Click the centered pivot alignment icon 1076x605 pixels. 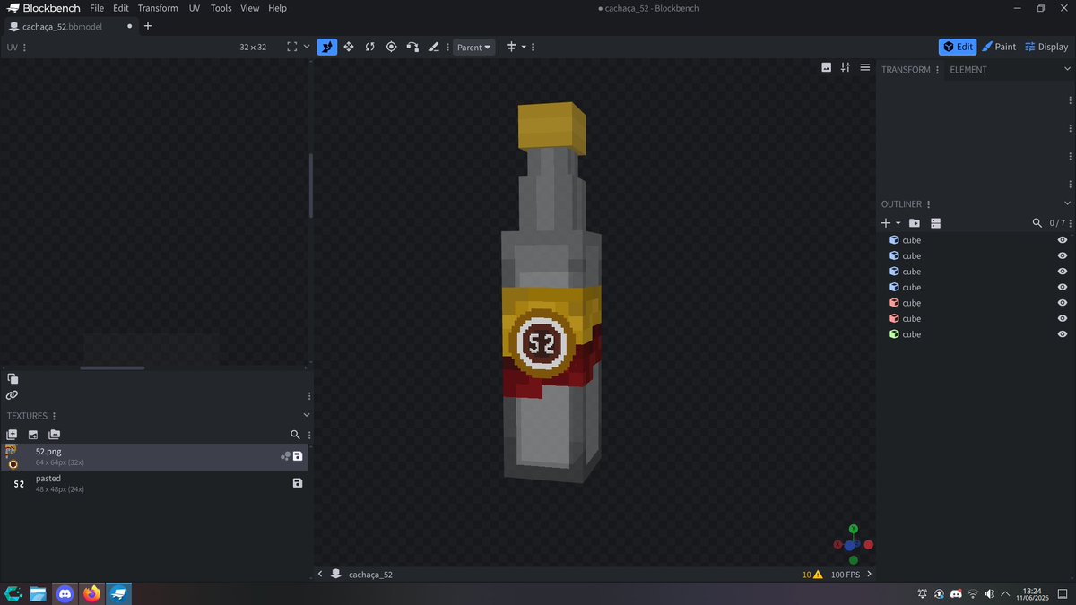pos(511,47)
